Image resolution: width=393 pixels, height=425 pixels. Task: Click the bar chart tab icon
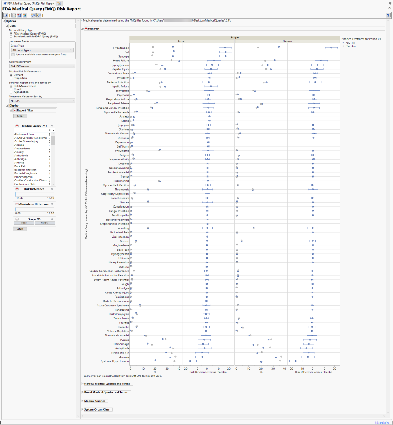click(59, 3)
